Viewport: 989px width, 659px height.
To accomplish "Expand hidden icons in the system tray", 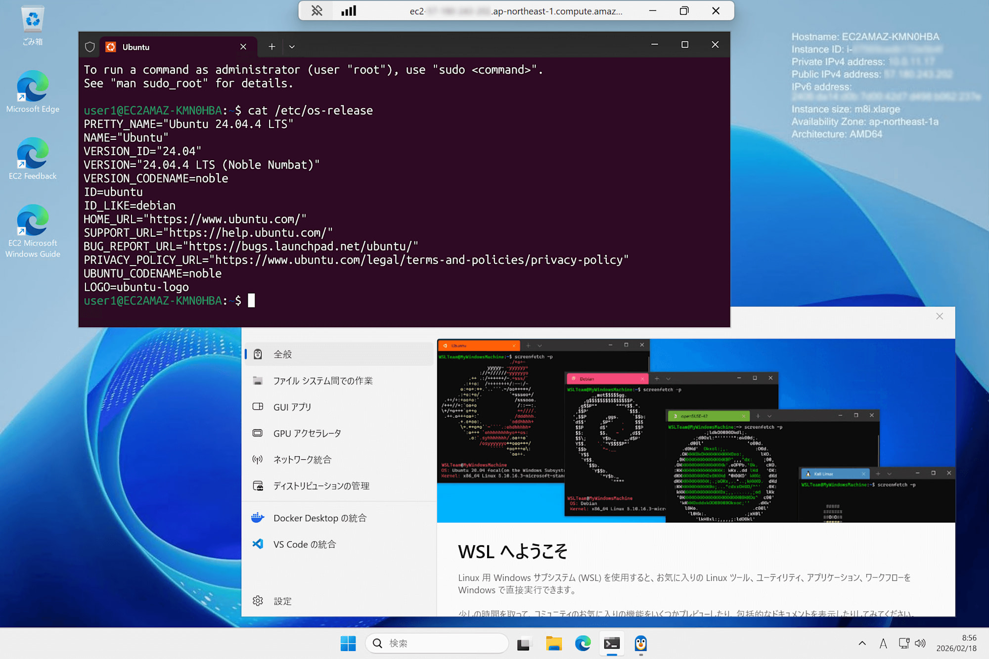I will point(862,643).
